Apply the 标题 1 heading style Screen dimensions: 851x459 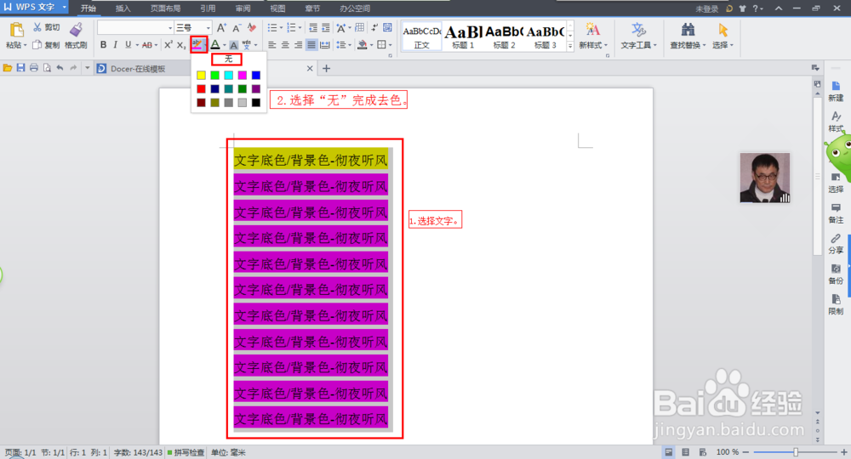[x=463, y=37]
